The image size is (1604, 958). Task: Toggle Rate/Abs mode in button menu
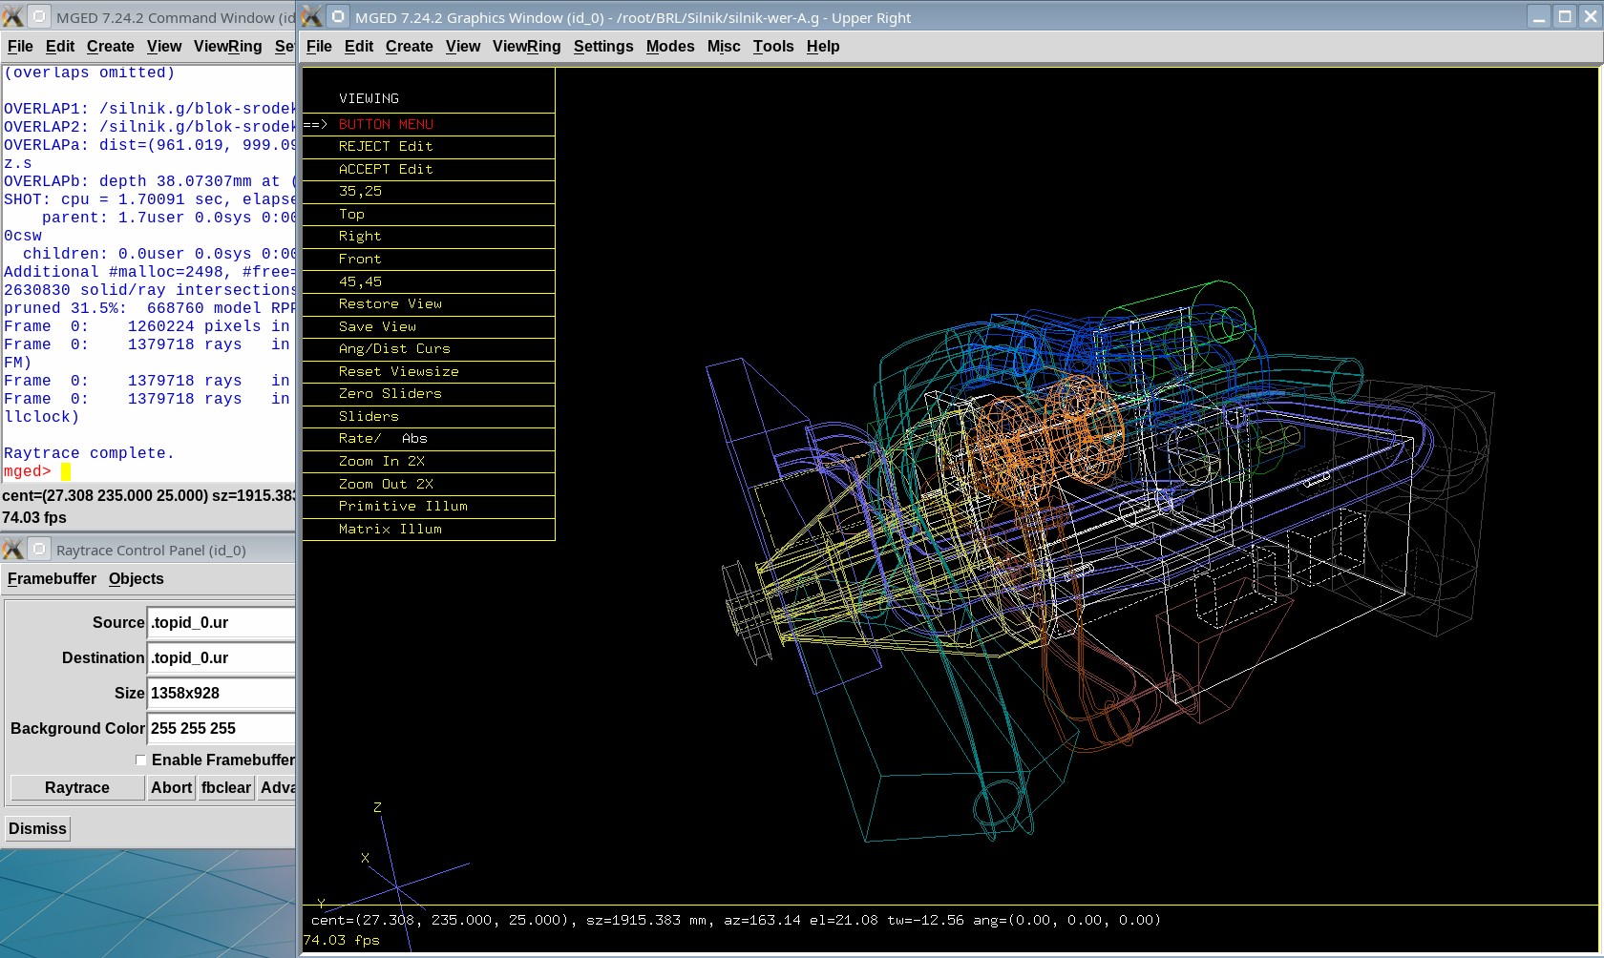coord(383,439)
